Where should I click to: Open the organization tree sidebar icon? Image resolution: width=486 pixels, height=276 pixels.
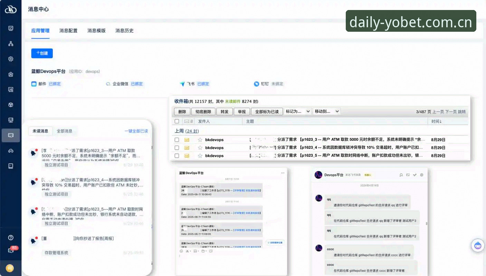click(11, 44)
